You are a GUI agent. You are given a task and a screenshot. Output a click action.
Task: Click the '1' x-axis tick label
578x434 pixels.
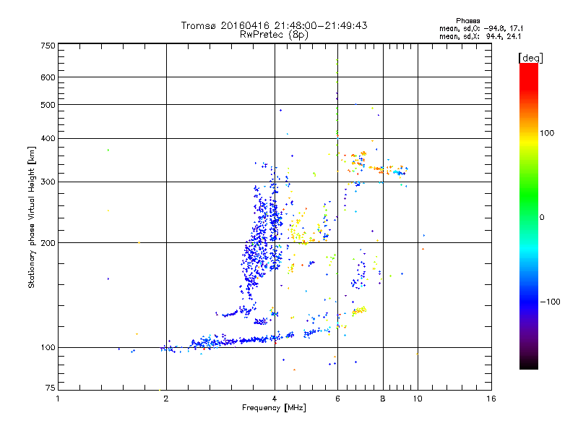click(x=58, y=399)
